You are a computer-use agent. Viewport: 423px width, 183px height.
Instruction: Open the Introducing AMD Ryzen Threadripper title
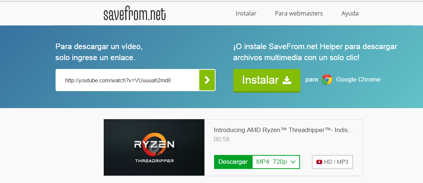coord(283,130)
